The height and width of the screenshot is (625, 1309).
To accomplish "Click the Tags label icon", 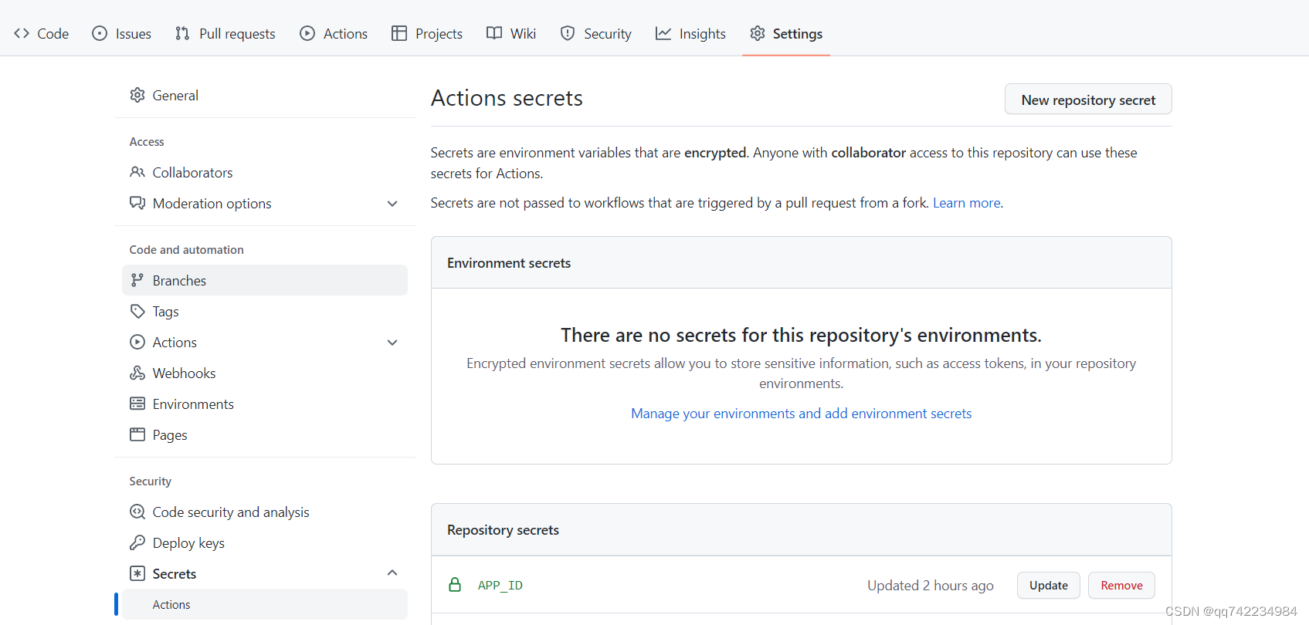I will [x=137, y=311].
